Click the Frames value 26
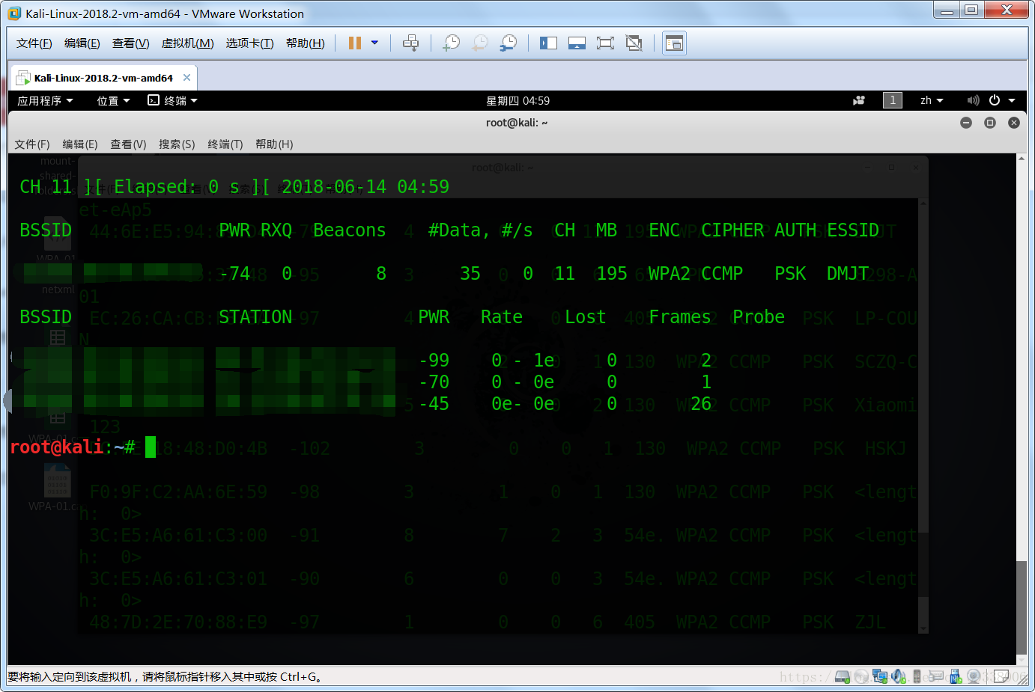 [701, 404]
